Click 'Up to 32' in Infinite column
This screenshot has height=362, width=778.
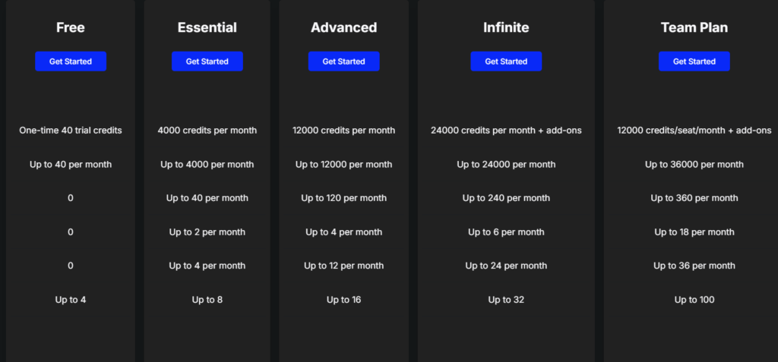[x=506, y=300]
